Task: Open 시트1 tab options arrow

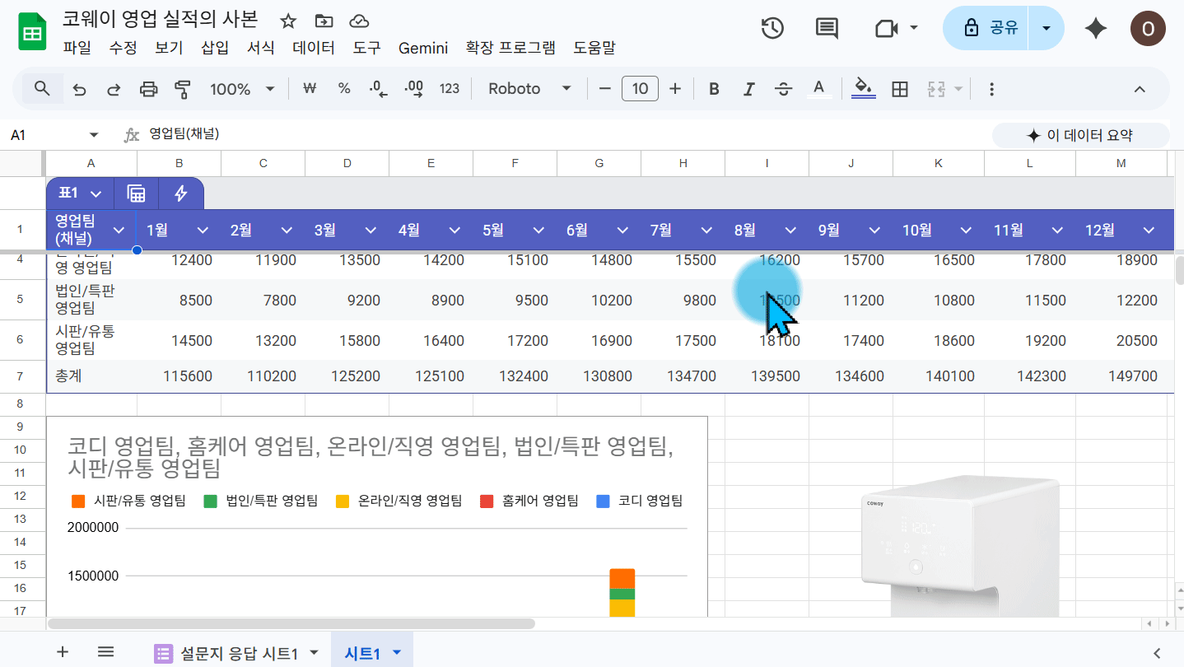Action: tap(397, 653)
